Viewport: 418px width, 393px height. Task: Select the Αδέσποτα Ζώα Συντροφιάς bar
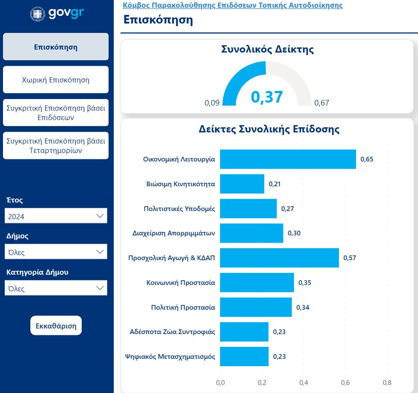click(244, 332)
